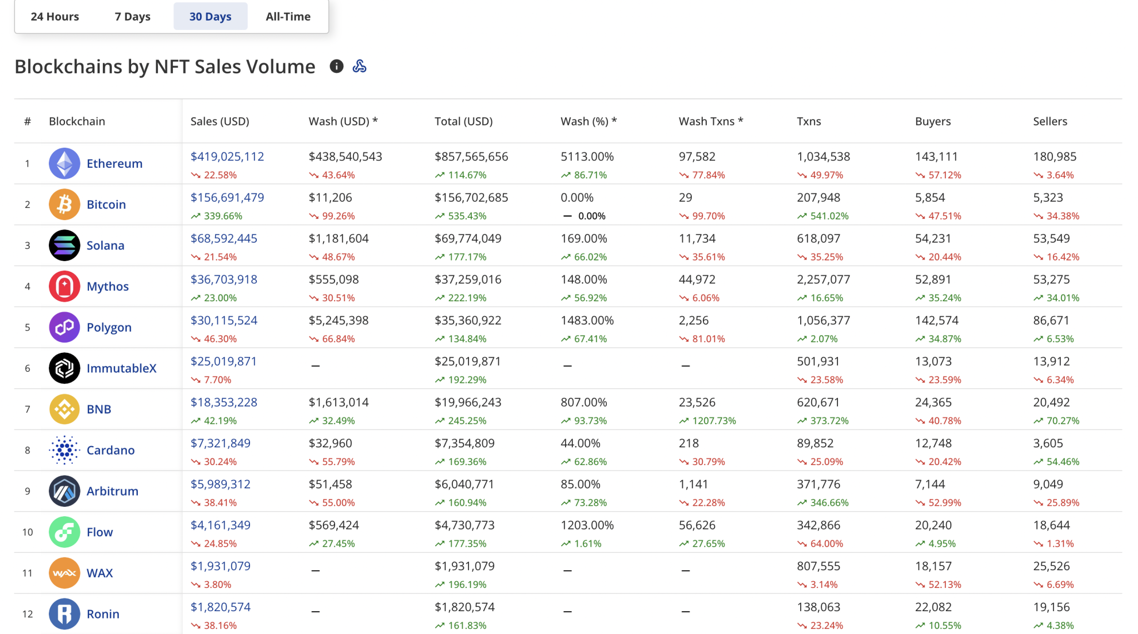Click Mythos sales value $36,703,918
The height and width of the screenshot is (634, 1138).
click(224, 279)
